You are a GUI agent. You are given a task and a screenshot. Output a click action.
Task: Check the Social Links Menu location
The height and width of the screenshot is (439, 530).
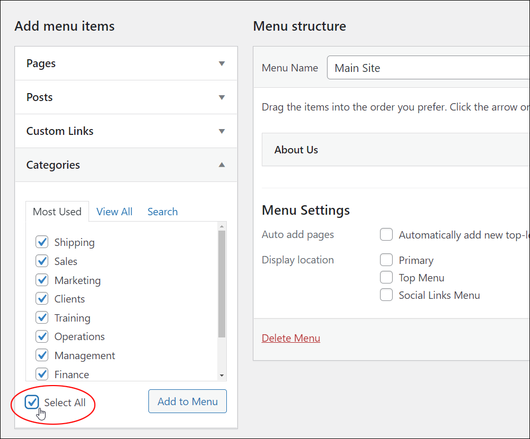[x=386, y=295]
